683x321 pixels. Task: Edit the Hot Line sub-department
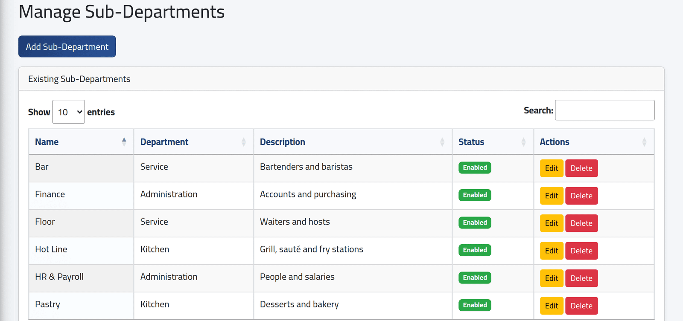click(552, 251)
